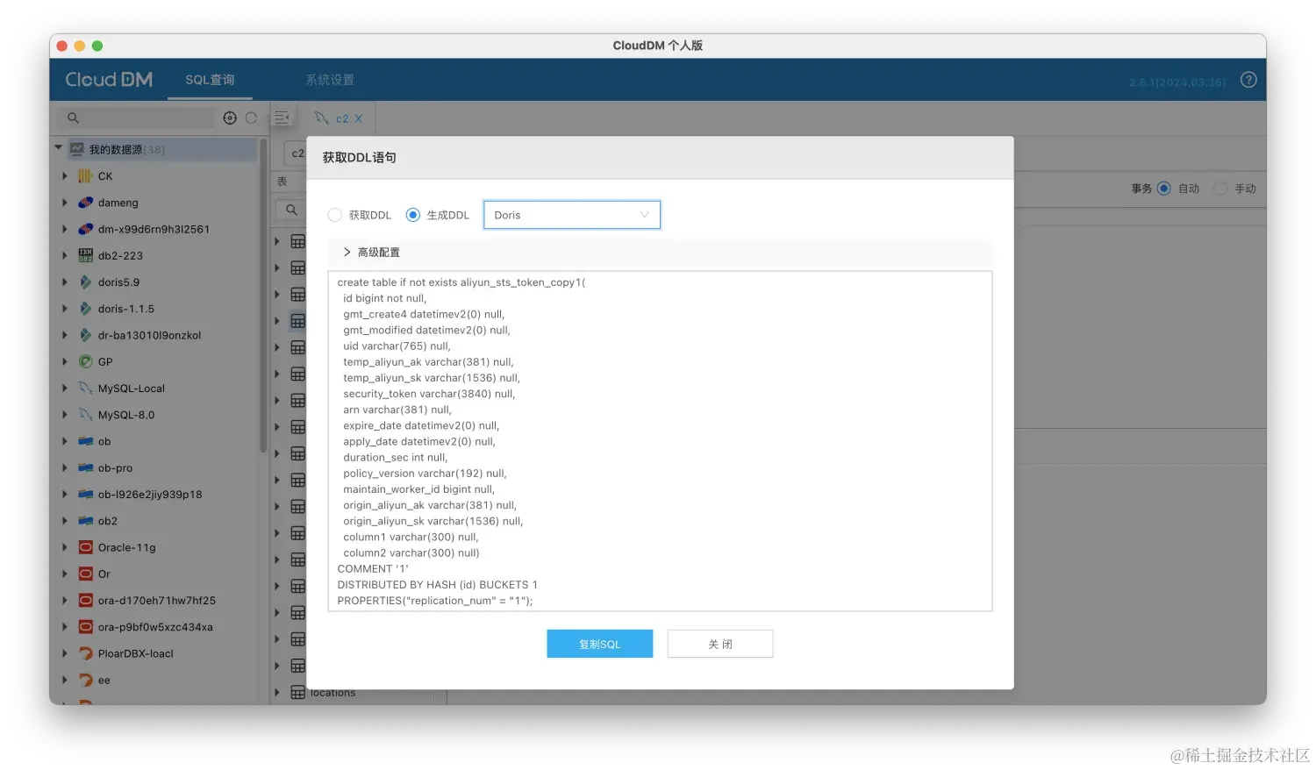1316x770 pixels.
Task: Click the dameng database icon
Action: tap(85, 203)
